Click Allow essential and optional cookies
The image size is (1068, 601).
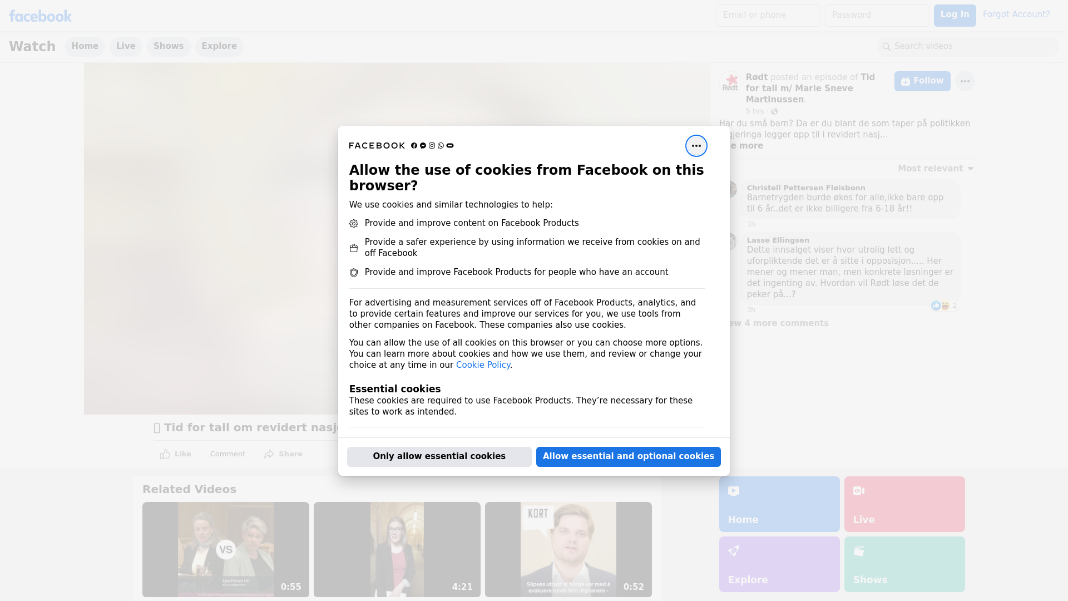click(x=628, y=456)
